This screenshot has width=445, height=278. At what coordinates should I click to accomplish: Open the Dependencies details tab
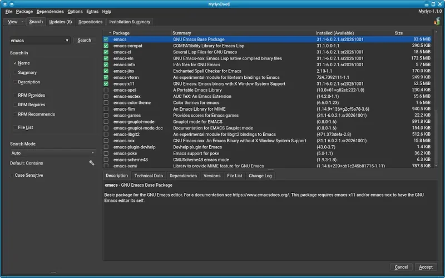pos(184,176)
